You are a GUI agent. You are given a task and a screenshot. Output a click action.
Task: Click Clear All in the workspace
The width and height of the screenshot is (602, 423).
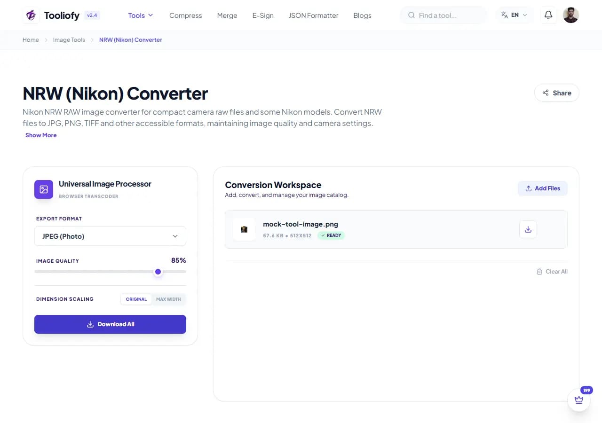(x=552, y=272)
